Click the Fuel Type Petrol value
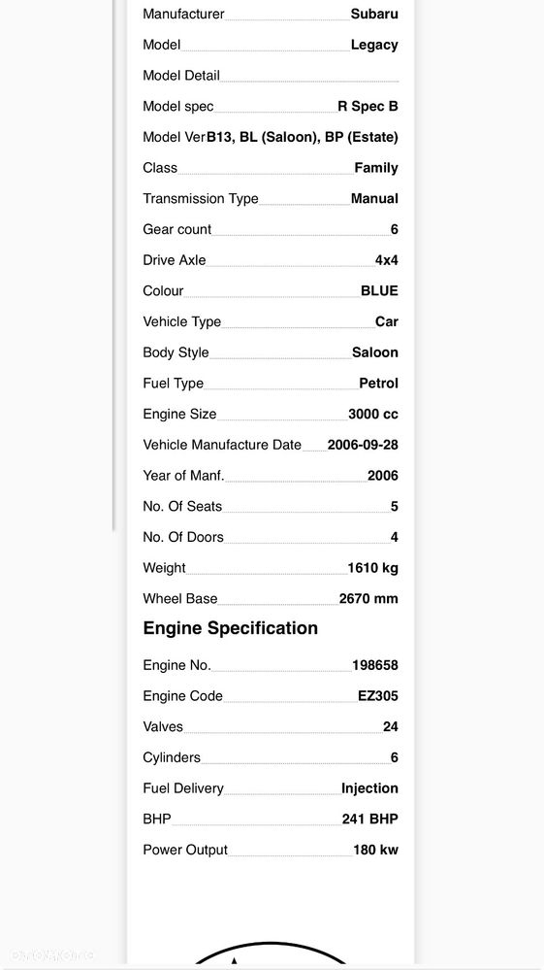 [x=378, y=384]
